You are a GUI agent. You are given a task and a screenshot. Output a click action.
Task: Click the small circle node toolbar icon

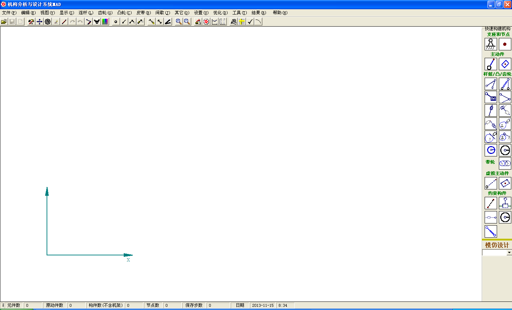(x=116, y=22)
